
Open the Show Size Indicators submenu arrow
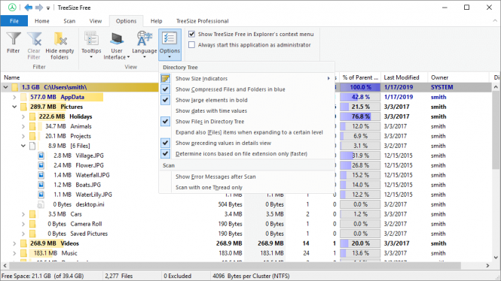coord(328,78)
